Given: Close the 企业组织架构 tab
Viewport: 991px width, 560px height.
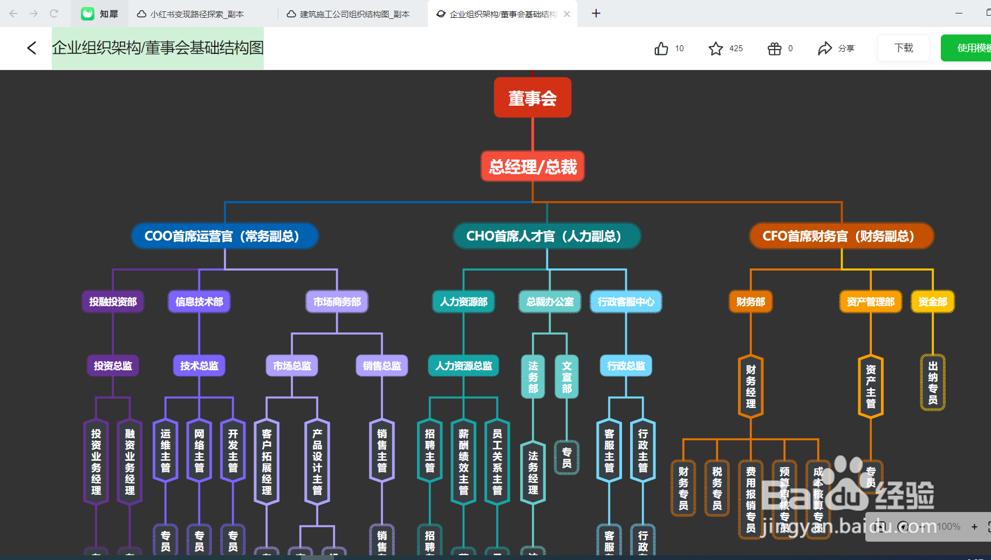Looking at the screenshot, I should coord(567,14).
